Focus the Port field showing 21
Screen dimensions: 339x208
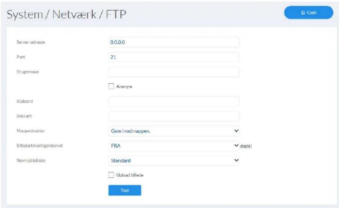(174, 57)
